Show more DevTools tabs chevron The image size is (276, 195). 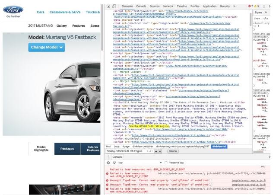click(234, 6)
